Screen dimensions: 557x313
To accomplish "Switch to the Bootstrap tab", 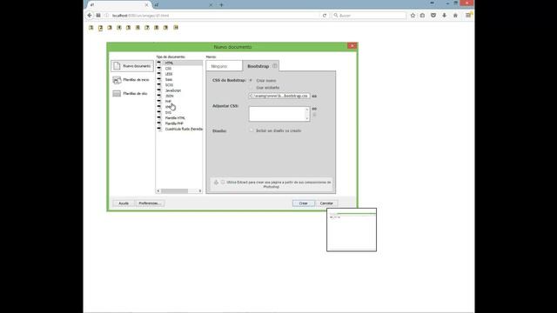I will pos(261,66).
